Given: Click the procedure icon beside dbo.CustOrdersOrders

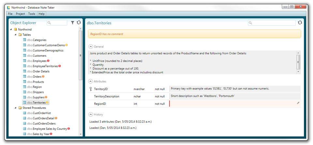Looking at the screenshot, I should pyautogui.click(x=24, y=123).
